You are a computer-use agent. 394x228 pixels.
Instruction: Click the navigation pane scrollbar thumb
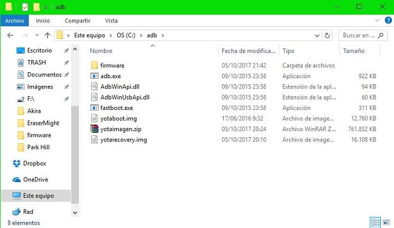tap(75, 154)
